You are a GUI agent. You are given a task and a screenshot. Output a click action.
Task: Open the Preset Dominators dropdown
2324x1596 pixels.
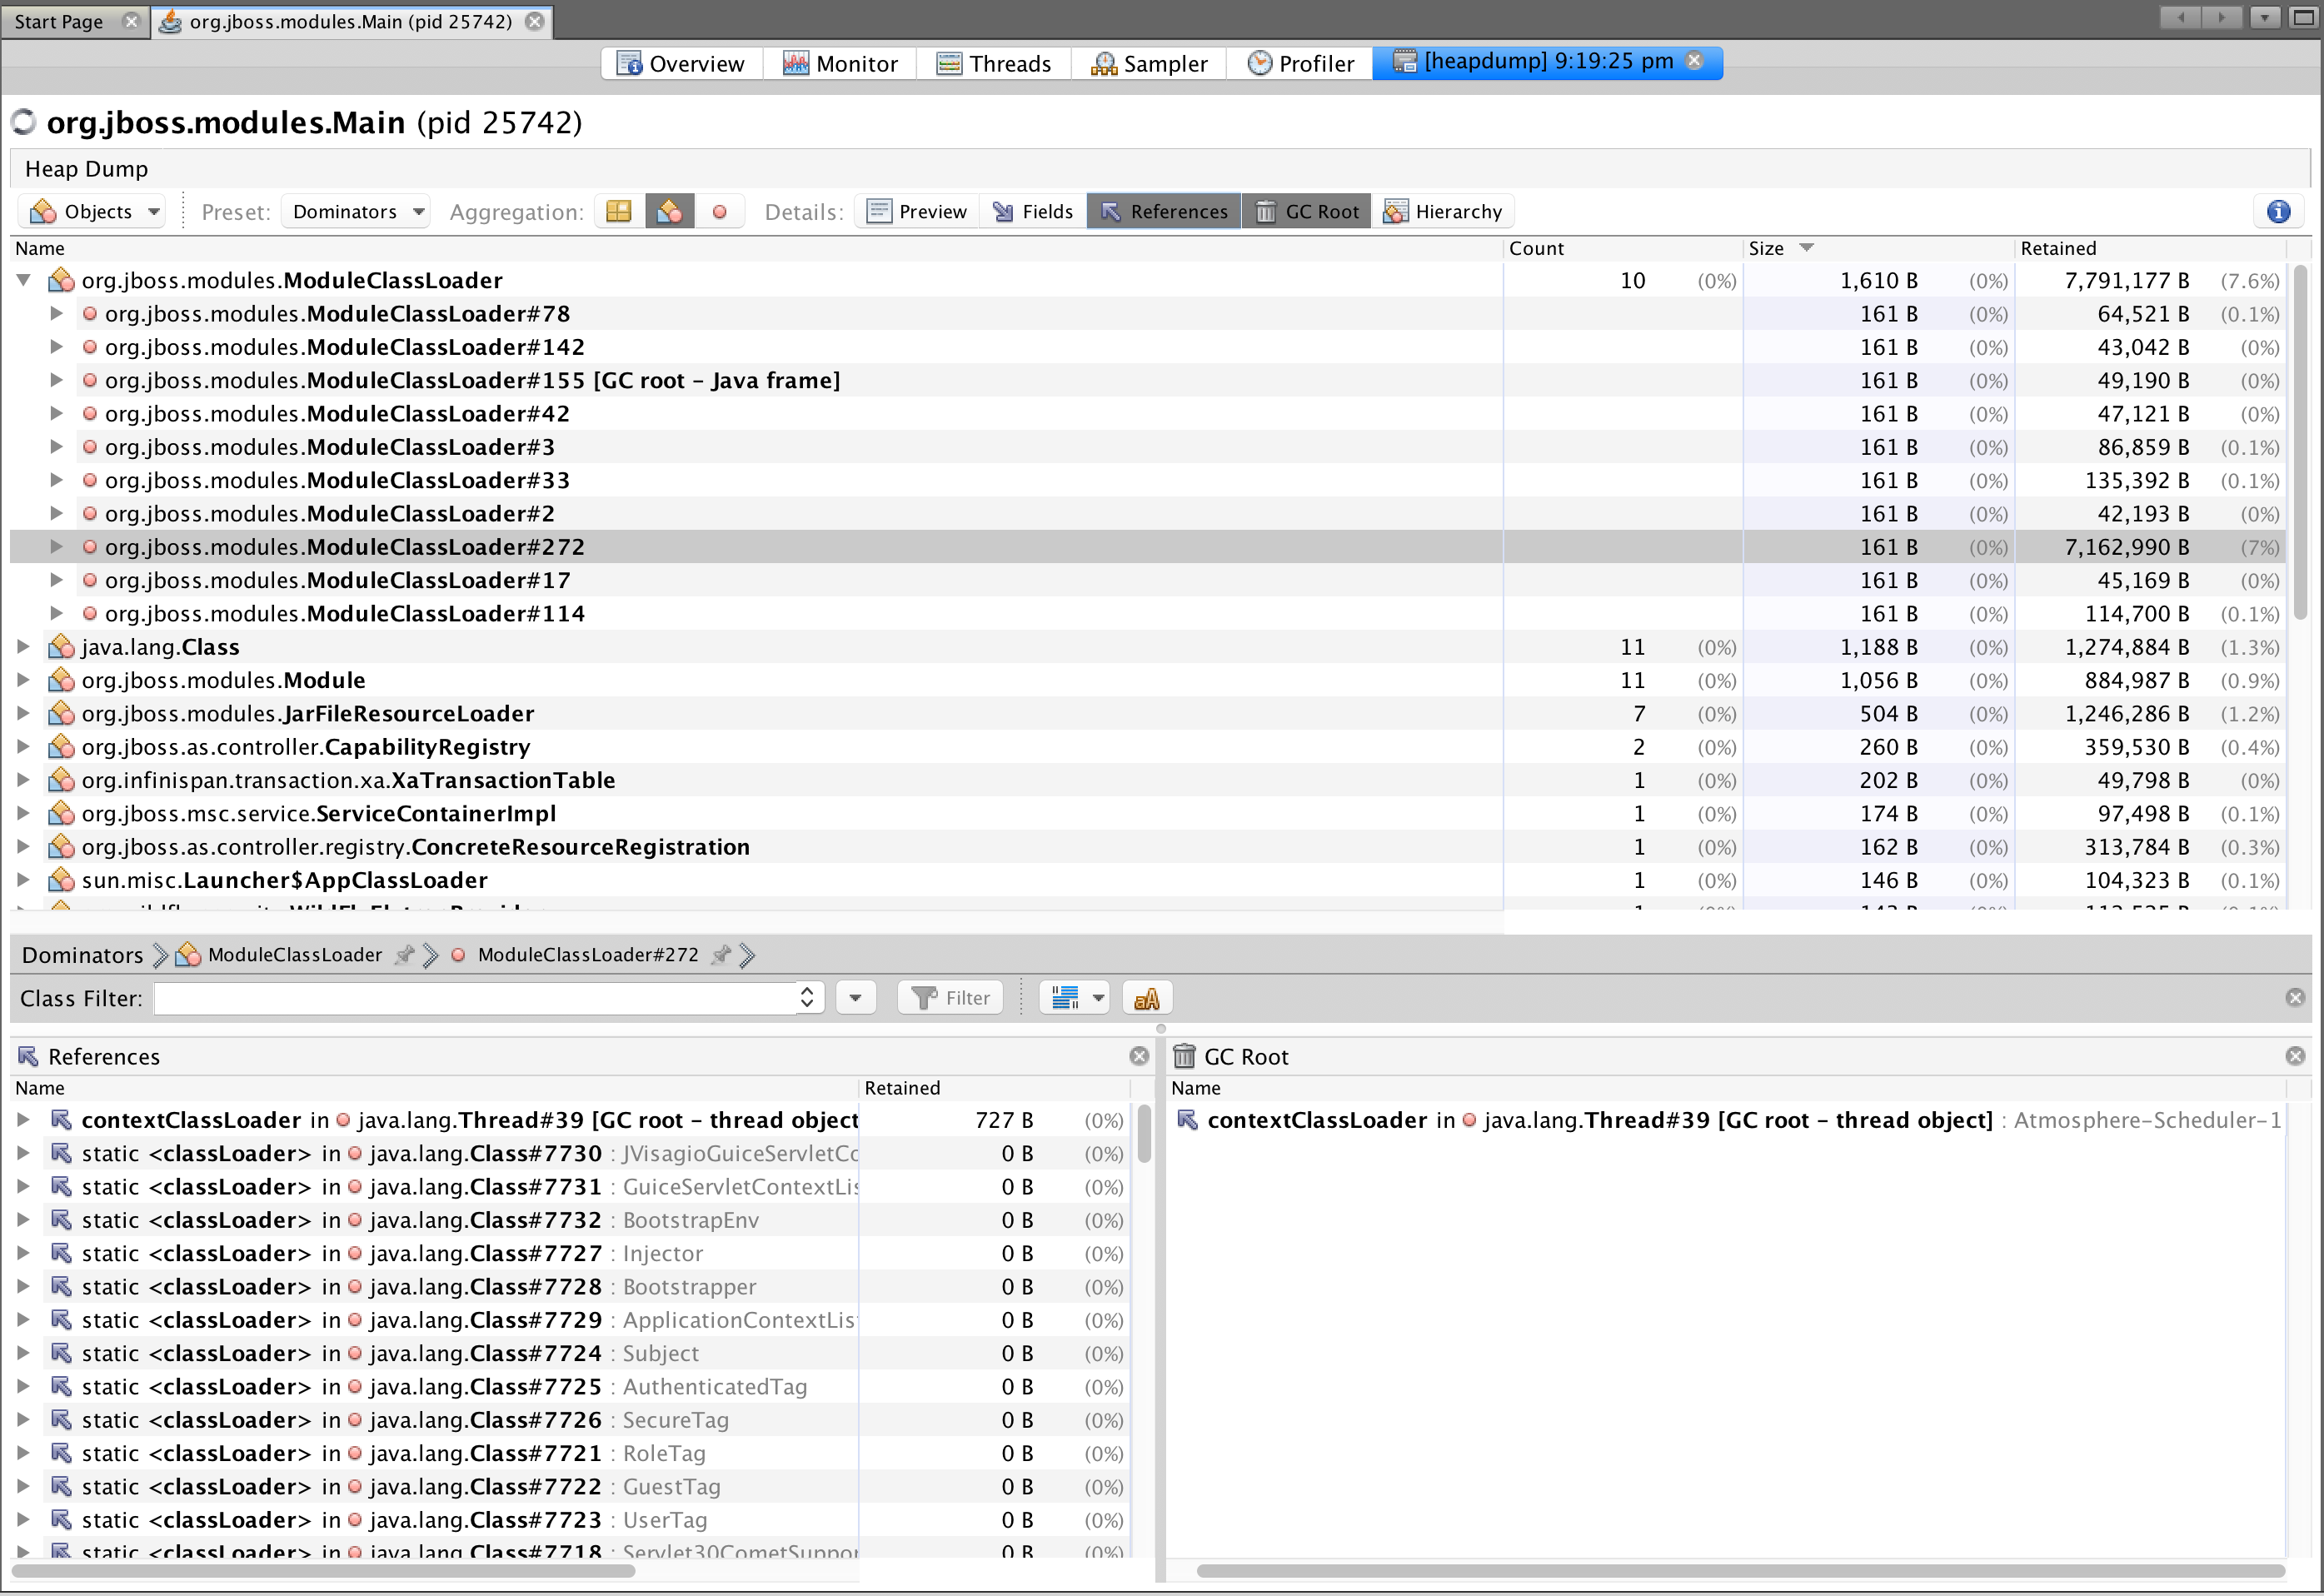(x=356, y=211)
